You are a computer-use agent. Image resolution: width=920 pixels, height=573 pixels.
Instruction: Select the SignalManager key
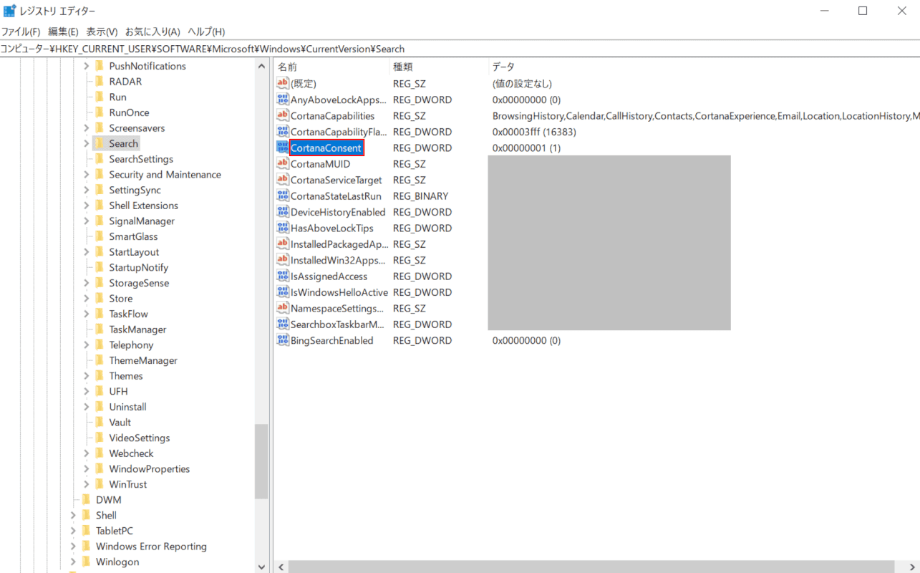pos(142,221)
